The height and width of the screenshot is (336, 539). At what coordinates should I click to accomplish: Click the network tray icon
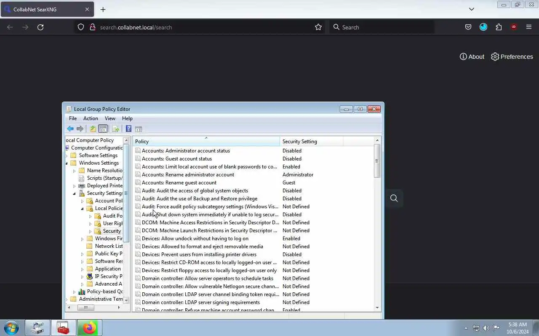click(x=476, y=328)
